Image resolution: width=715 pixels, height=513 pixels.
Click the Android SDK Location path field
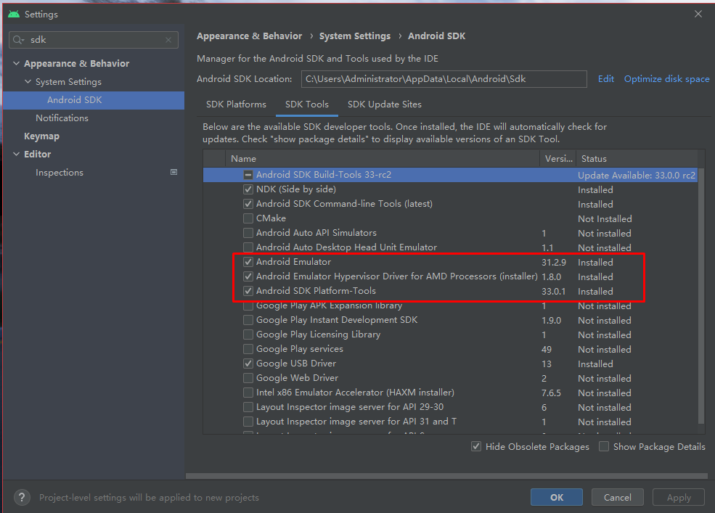pos(444,79)
